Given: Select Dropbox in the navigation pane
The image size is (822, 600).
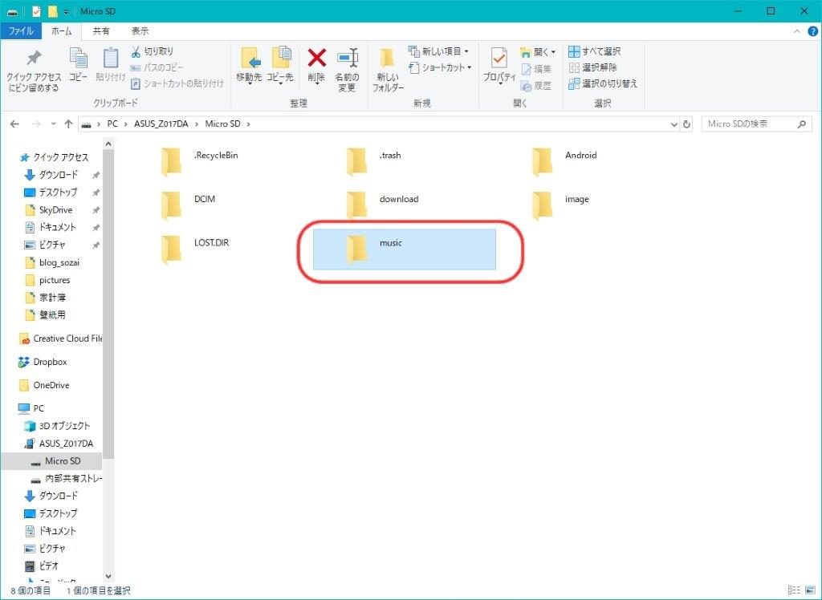Looking at the screenshot, I should (x=50, y=362).
